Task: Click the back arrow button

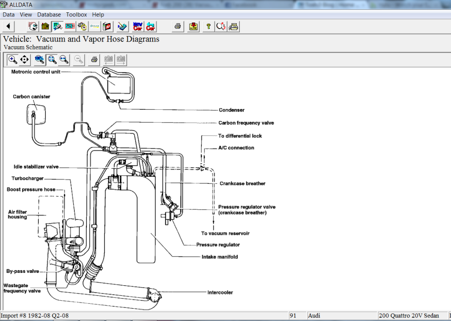Action: coord(8,26)
